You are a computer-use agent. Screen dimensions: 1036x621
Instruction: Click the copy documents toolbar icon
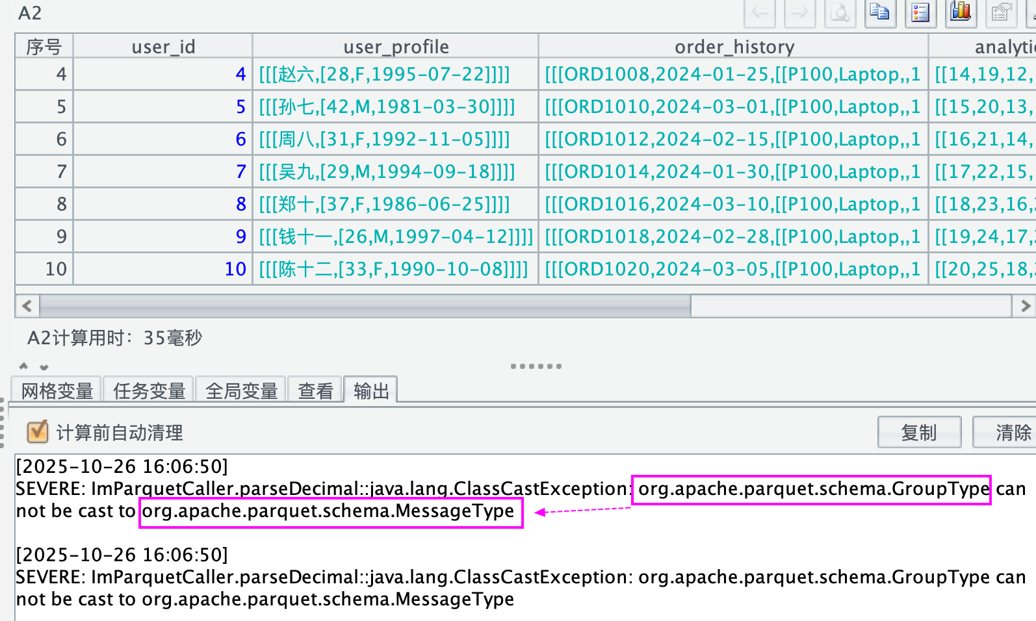[x=880, y=12]
